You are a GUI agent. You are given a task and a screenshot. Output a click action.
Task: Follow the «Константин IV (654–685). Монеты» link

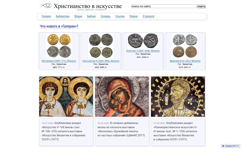(101, 61)
